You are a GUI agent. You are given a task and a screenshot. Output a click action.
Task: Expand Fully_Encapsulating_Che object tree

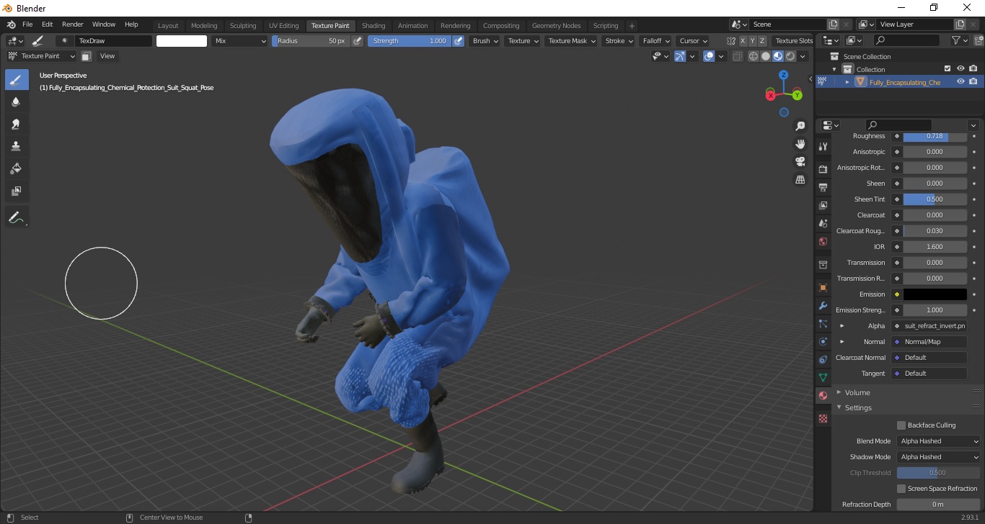click(x=847, y=82)
